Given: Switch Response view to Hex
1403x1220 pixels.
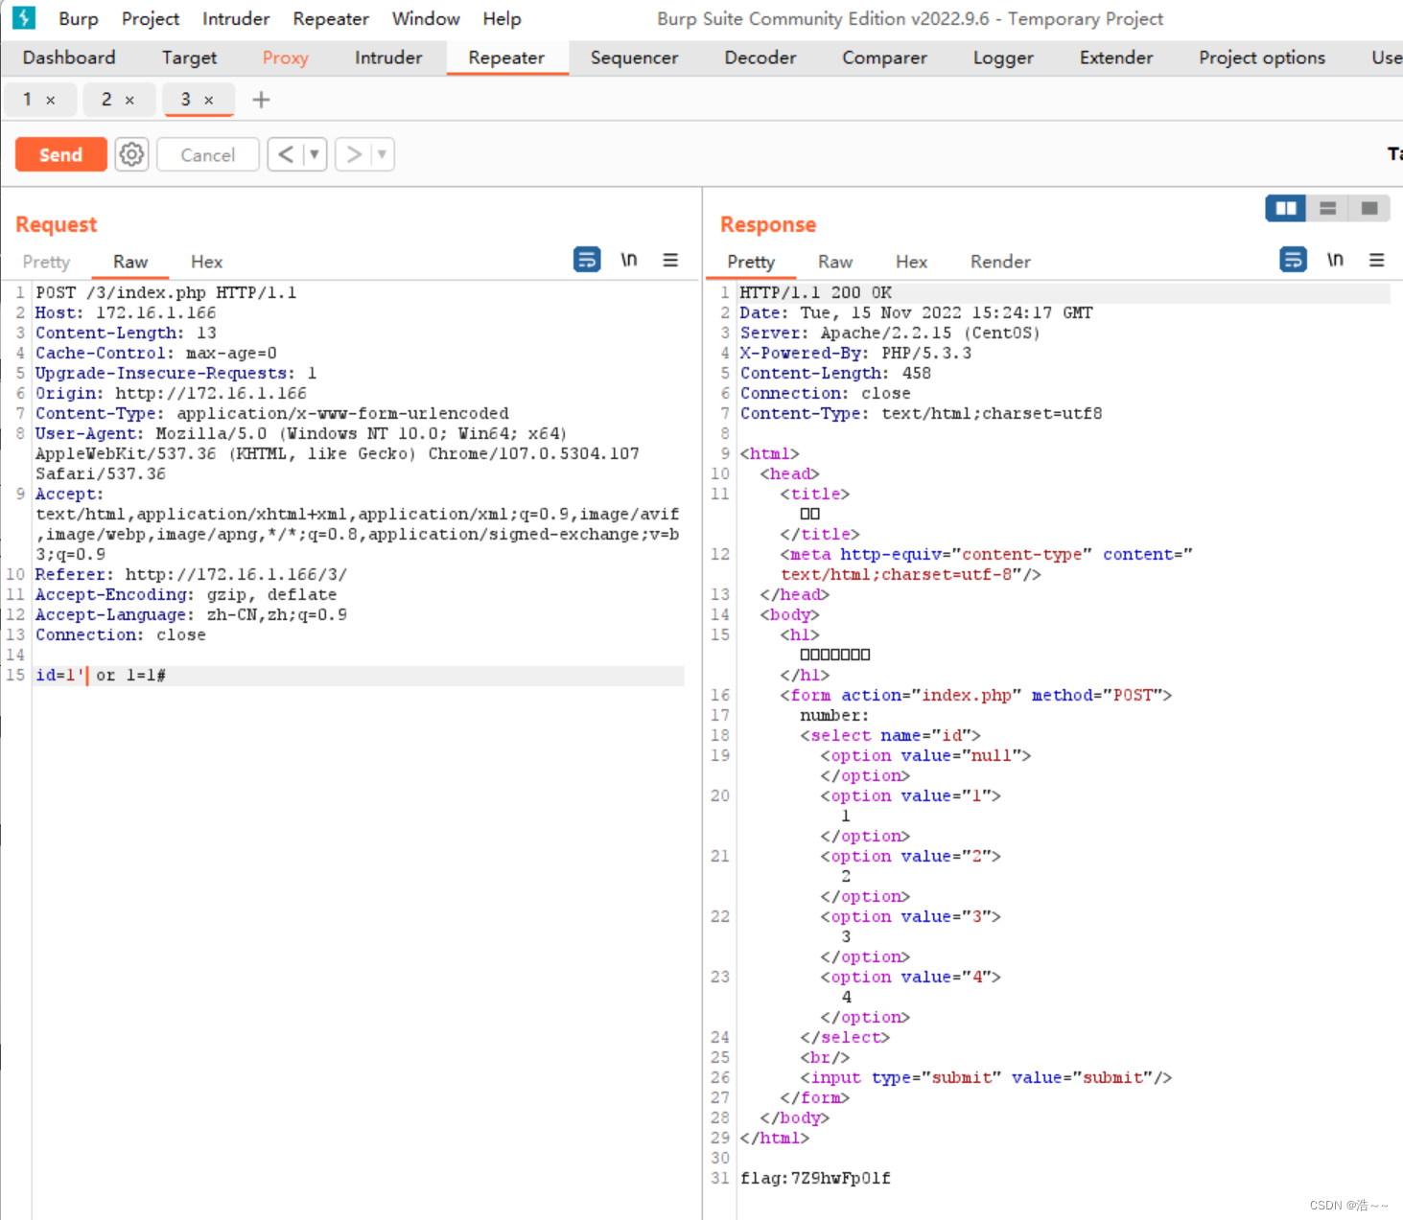Looking at the screenshot, I should [x=911, y=262].
